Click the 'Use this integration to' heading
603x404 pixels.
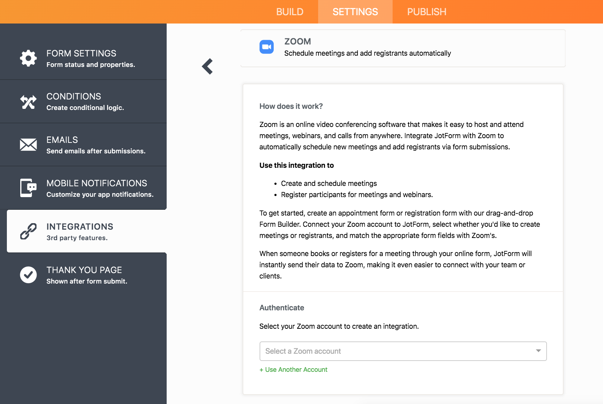pos(296,165)
